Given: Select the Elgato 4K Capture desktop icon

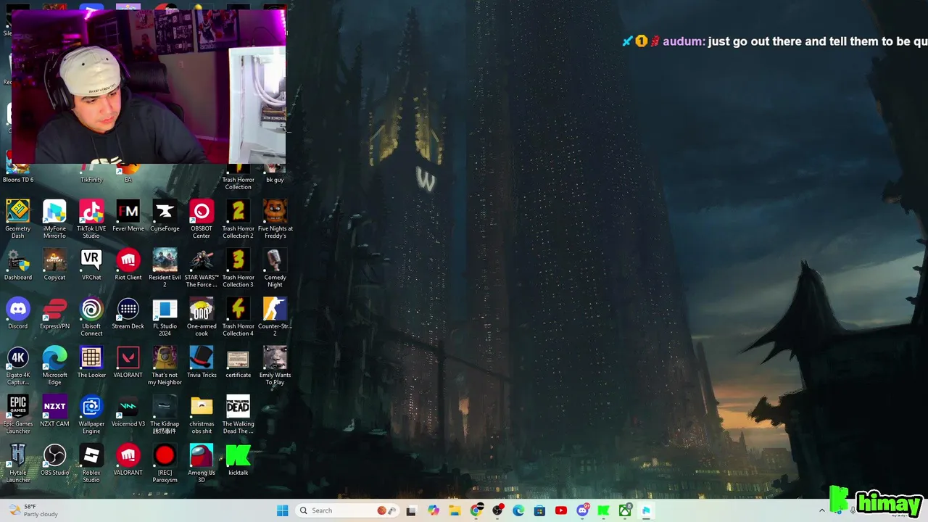Looking at the screenshot, I should pos(18,365).
